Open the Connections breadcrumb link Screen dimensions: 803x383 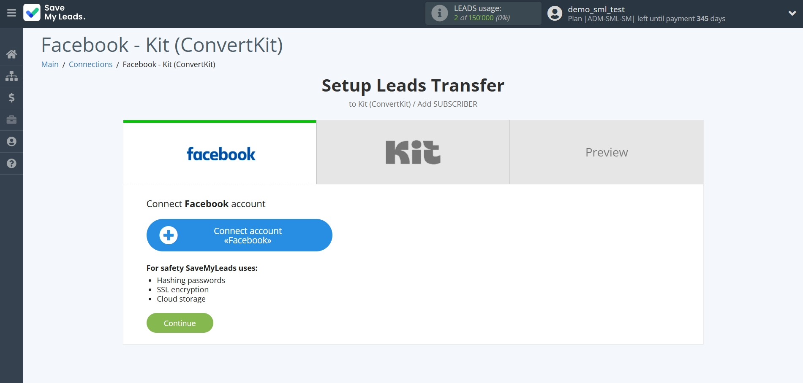90,65
